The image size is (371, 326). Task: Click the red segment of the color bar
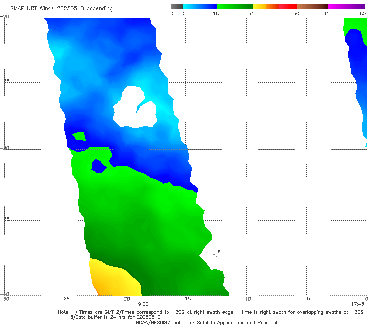tap(288, 6)
